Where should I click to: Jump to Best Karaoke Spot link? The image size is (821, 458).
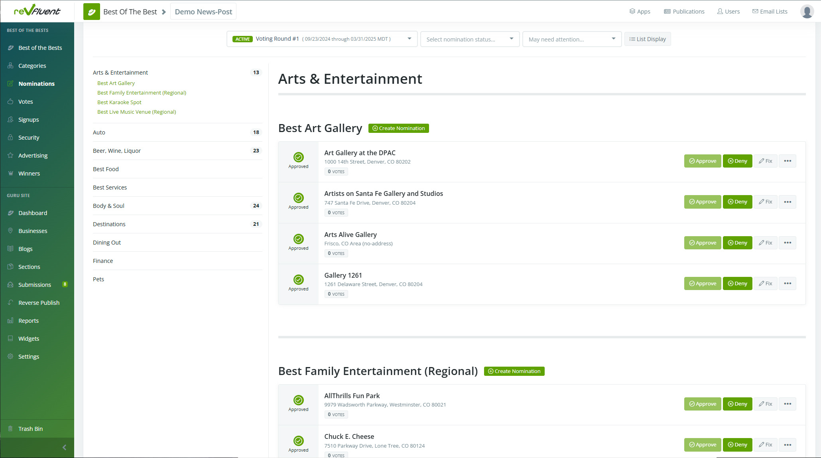(x=119, y=103)
